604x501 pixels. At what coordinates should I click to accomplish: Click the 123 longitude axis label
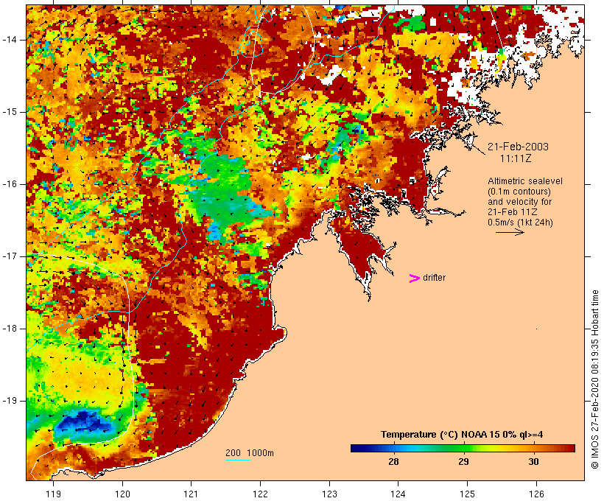click(329, 494)
